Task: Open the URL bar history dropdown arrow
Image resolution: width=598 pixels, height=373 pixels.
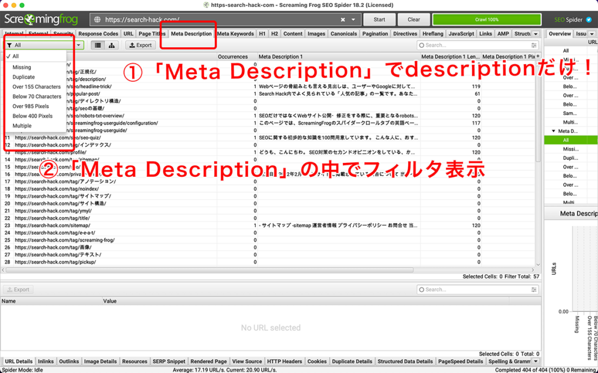Action: pyautogui.click(x=353, y=19)
